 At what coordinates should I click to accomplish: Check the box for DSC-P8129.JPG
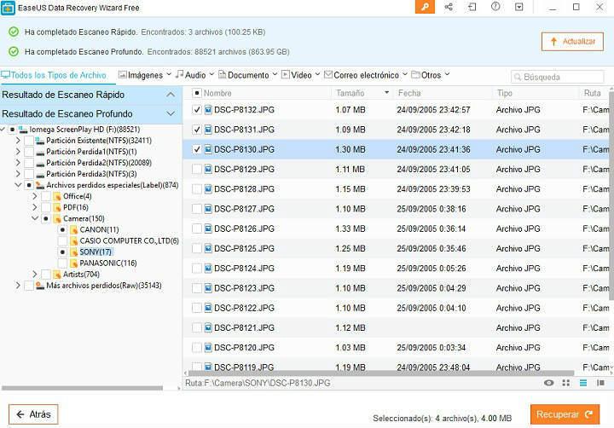click(198, 169)
